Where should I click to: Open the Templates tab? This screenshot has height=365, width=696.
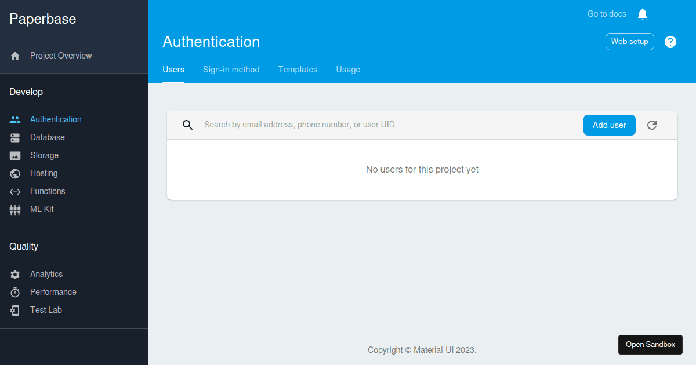(298, 70)
